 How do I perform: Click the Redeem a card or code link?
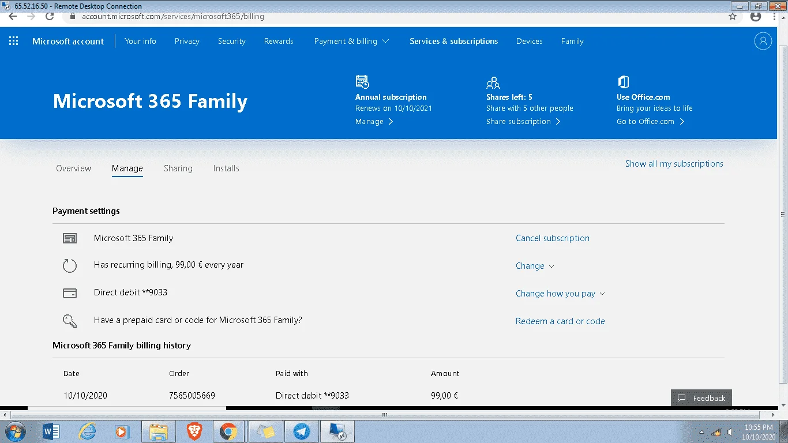(560, 321)
